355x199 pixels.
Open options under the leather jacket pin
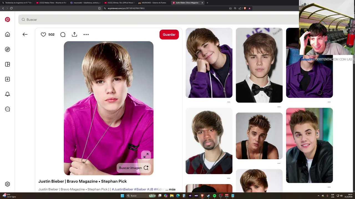pyautogui.click(x=329, y=187)
